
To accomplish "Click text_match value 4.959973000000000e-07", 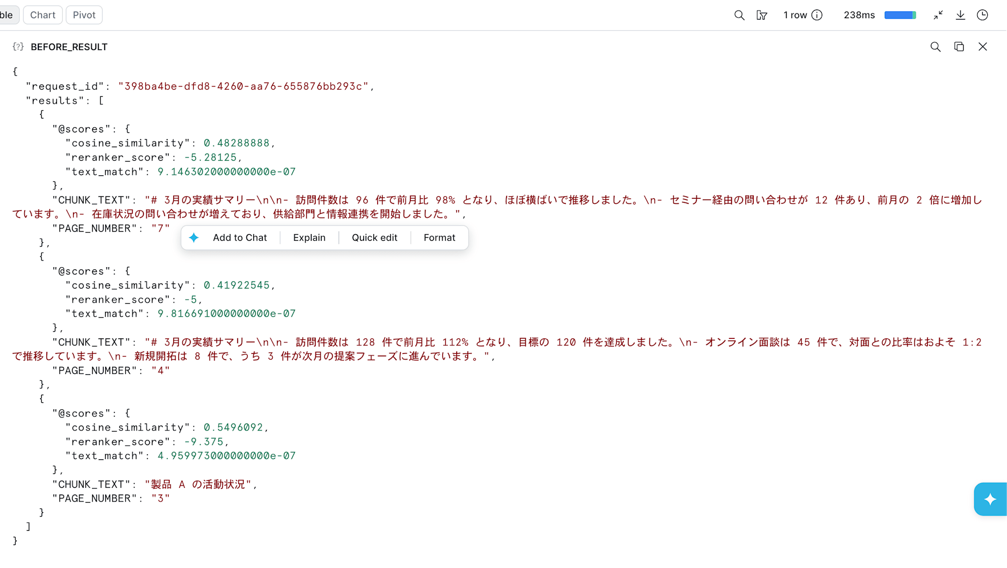I will click(227, 456).
